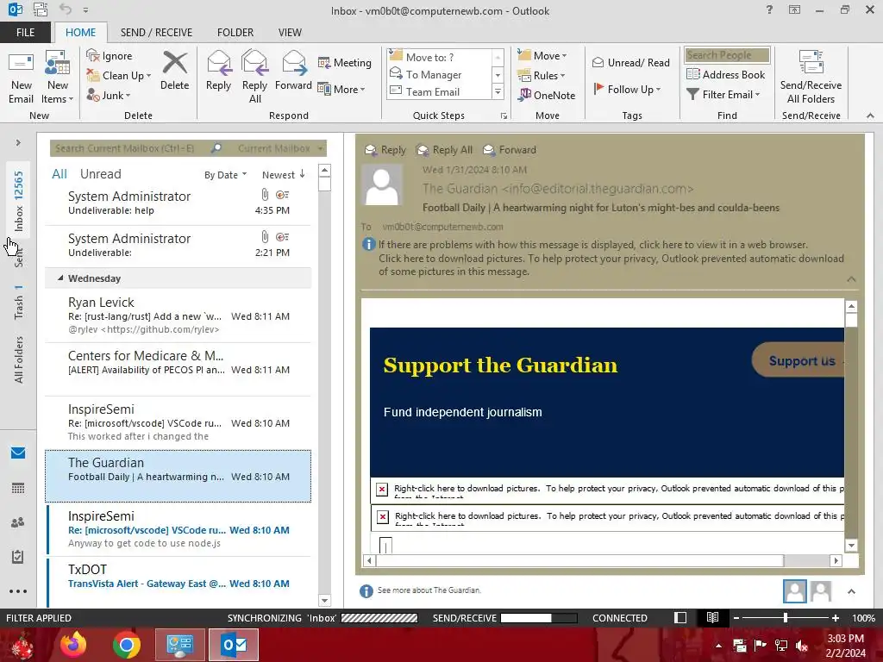Toggle the Newest sort order

point(283,174)
